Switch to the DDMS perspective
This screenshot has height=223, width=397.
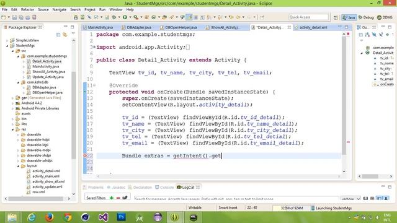pos(385,17)
